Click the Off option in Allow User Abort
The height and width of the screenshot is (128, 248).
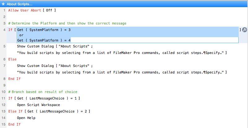pyautogui.click(x=49, y=10)
